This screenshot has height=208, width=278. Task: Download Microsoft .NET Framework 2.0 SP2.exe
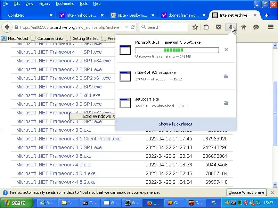click(59, 87)
